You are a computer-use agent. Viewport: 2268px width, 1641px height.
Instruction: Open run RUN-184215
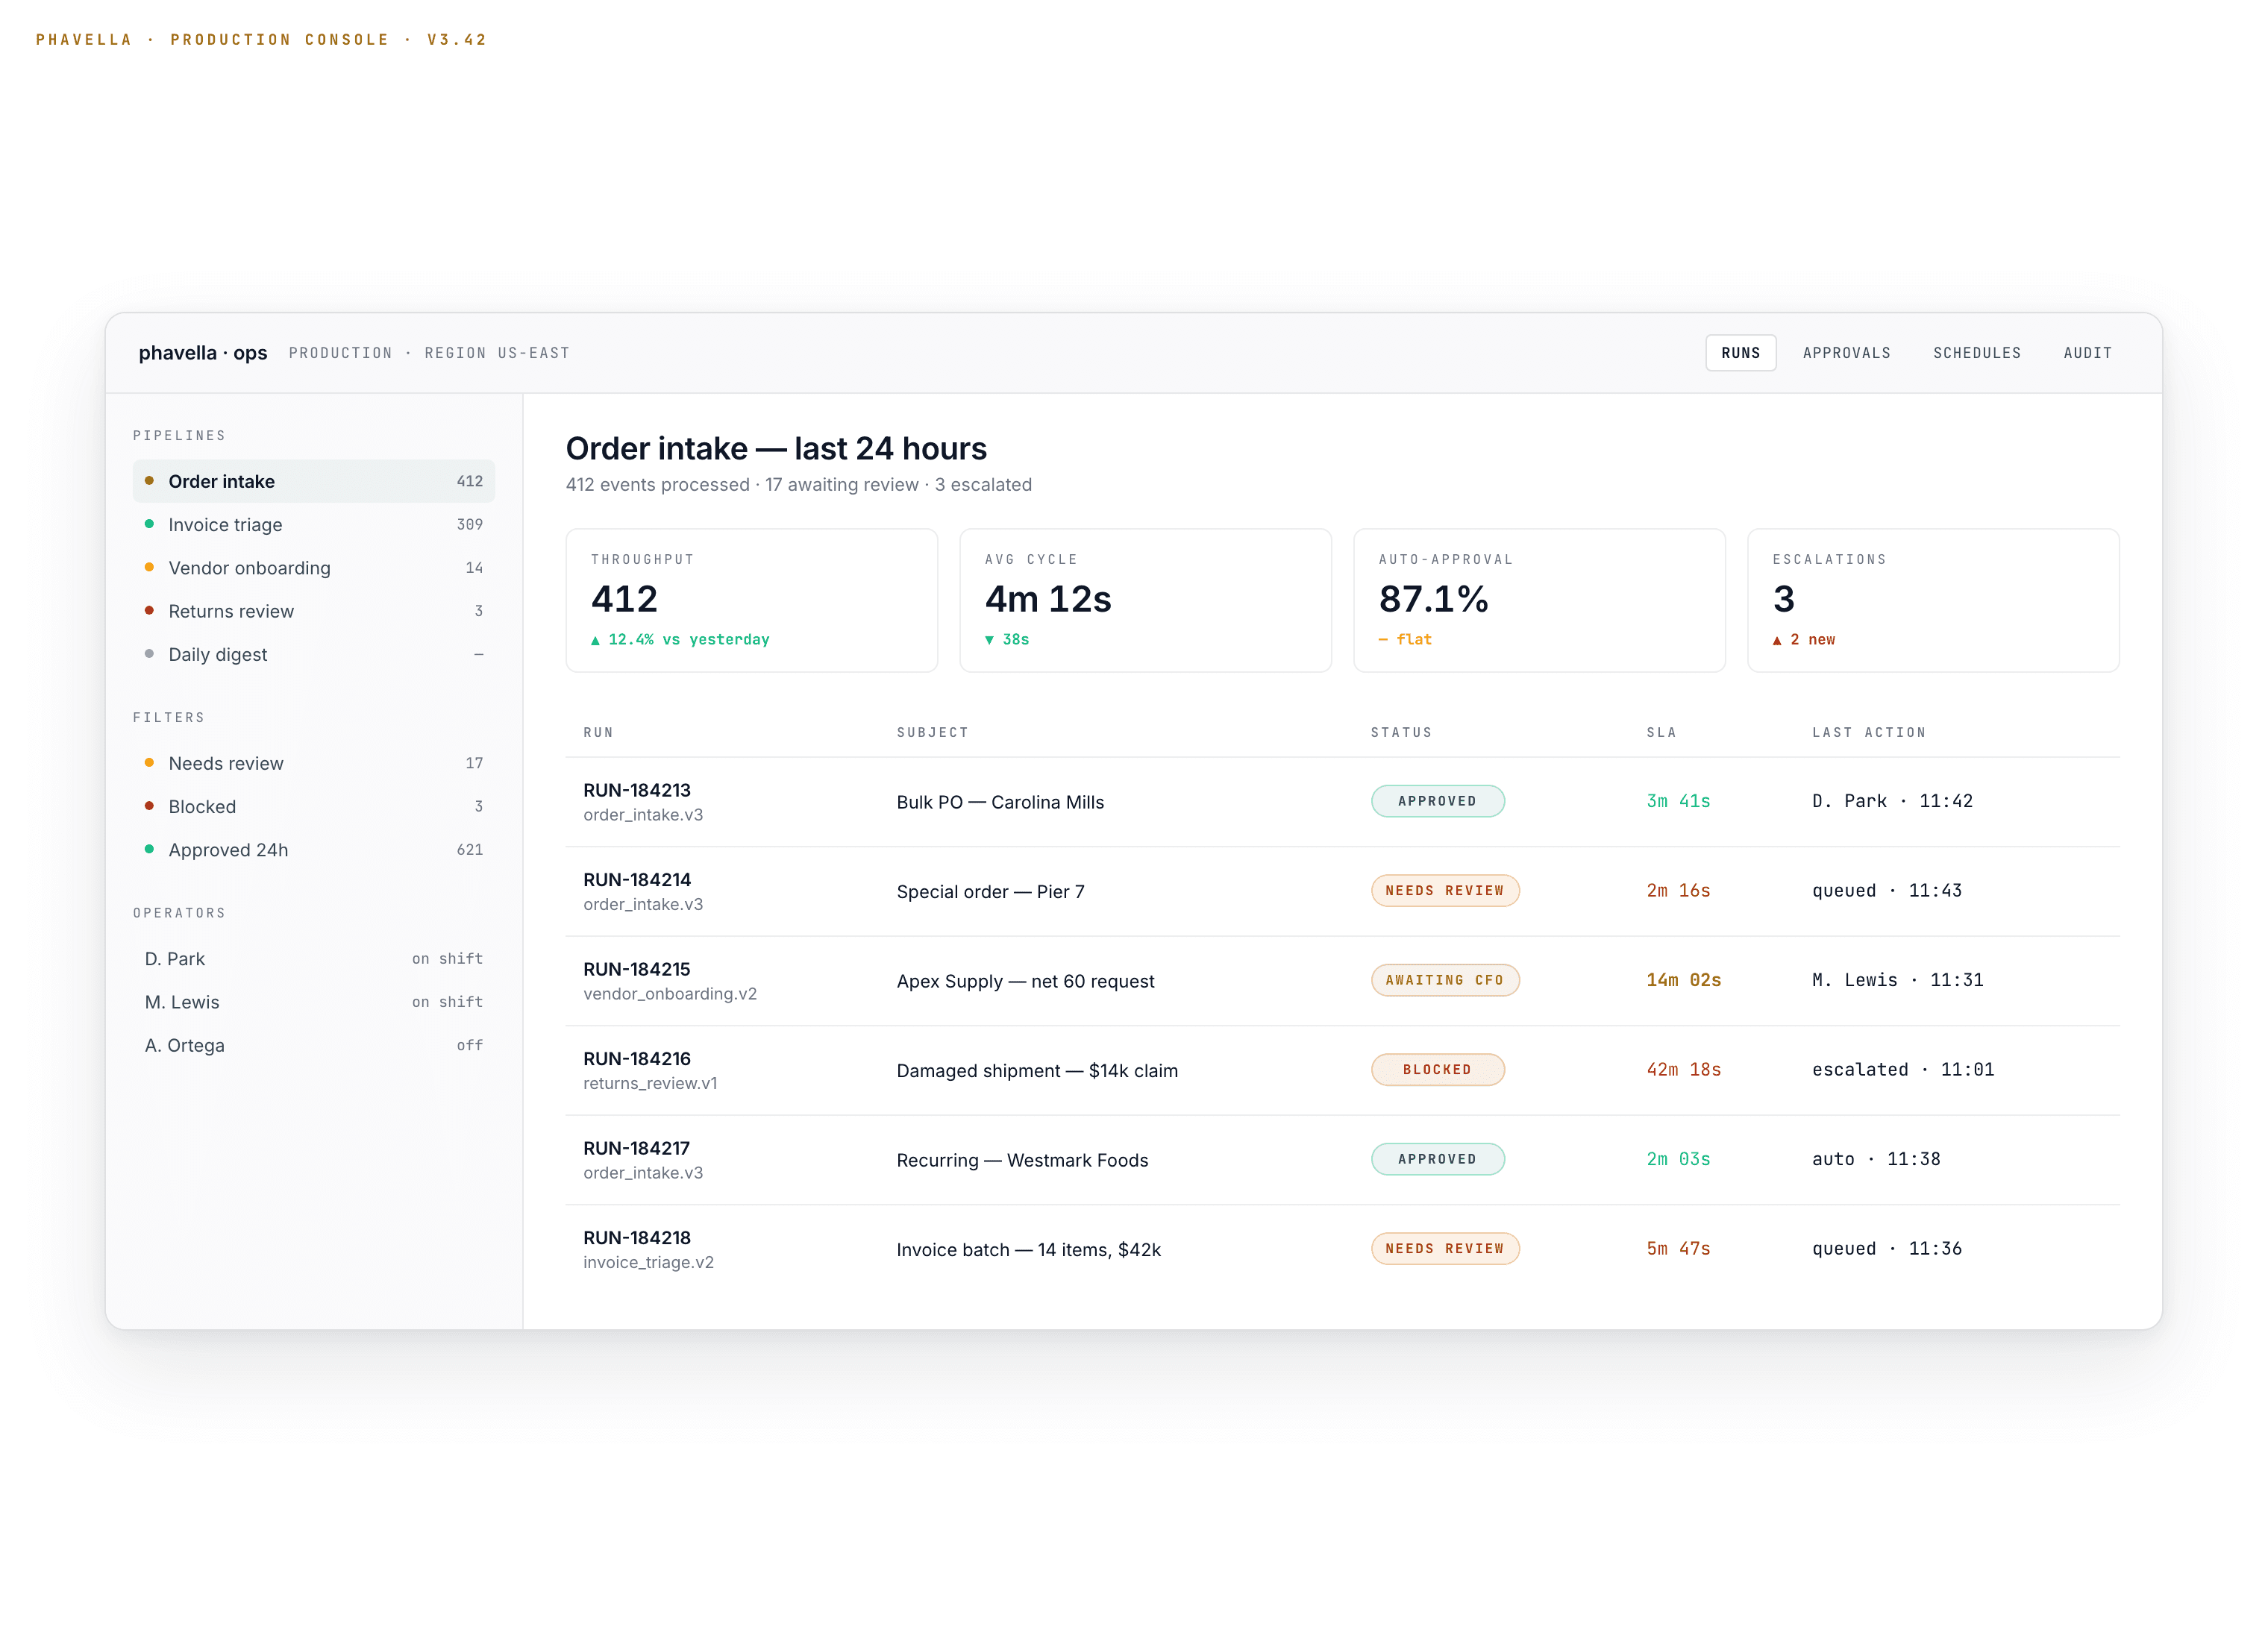click(x=637, y=969)
